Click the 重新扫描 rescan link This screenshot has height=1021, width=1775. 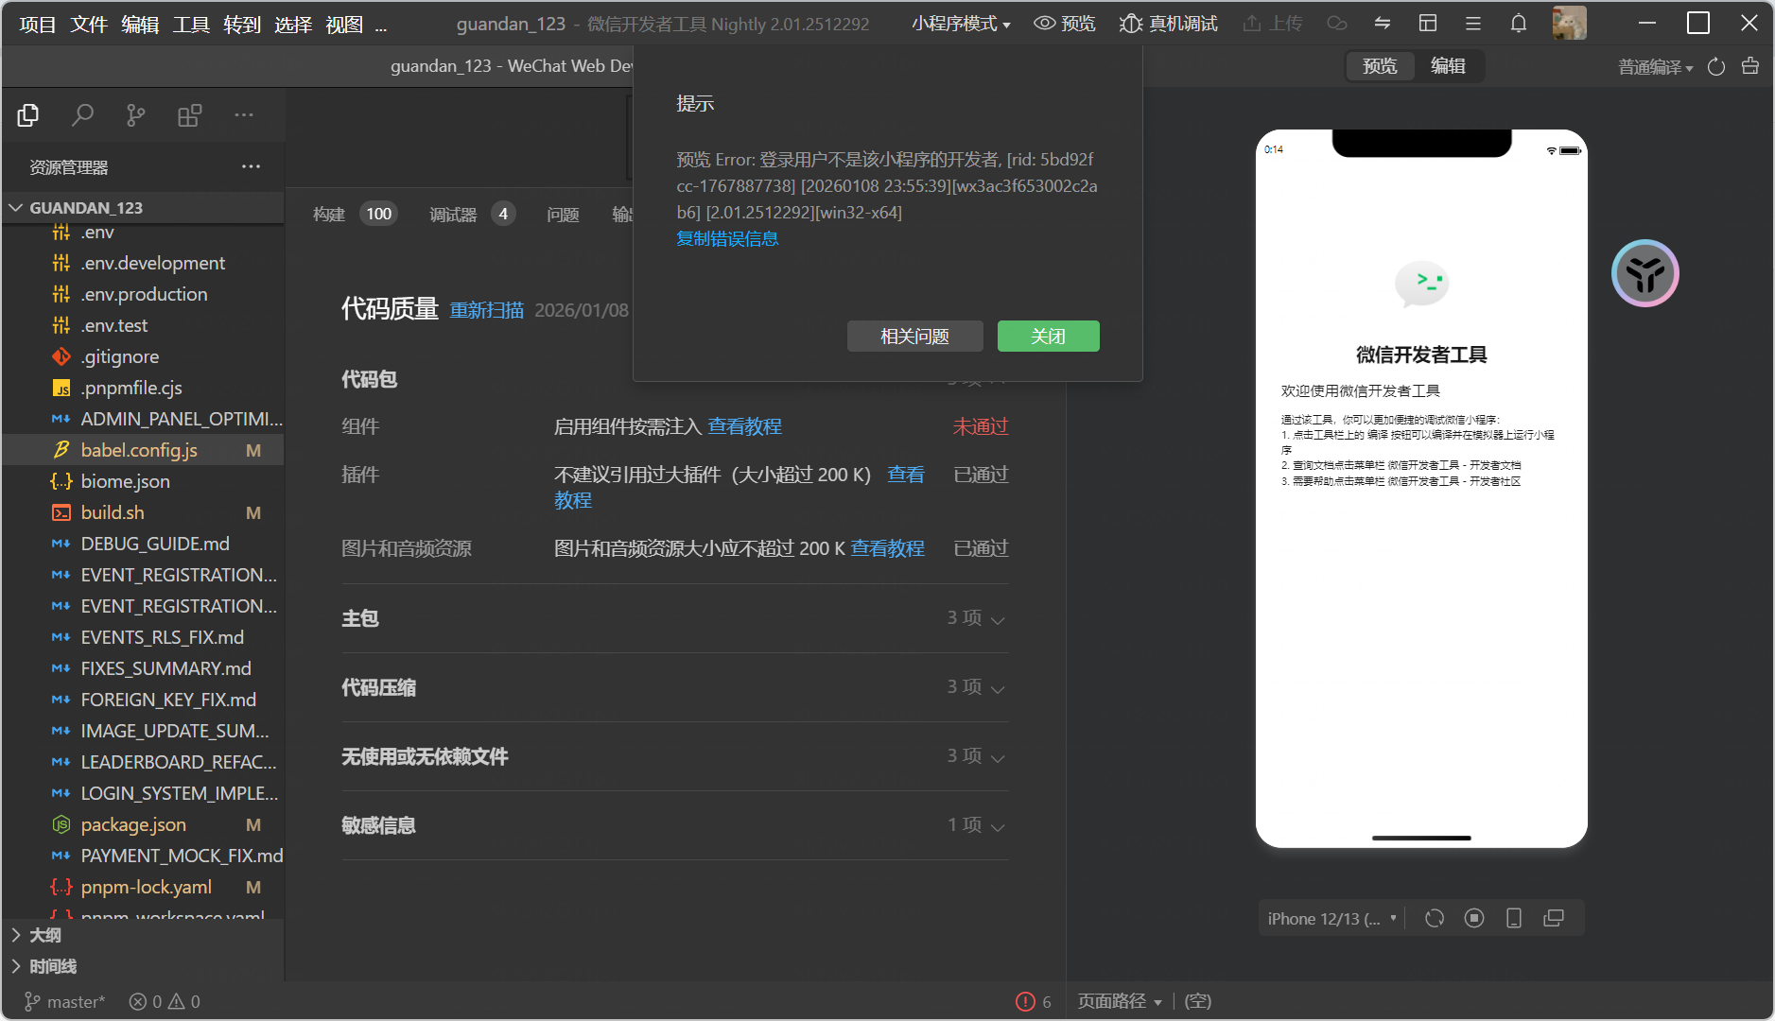coord(486,310)
